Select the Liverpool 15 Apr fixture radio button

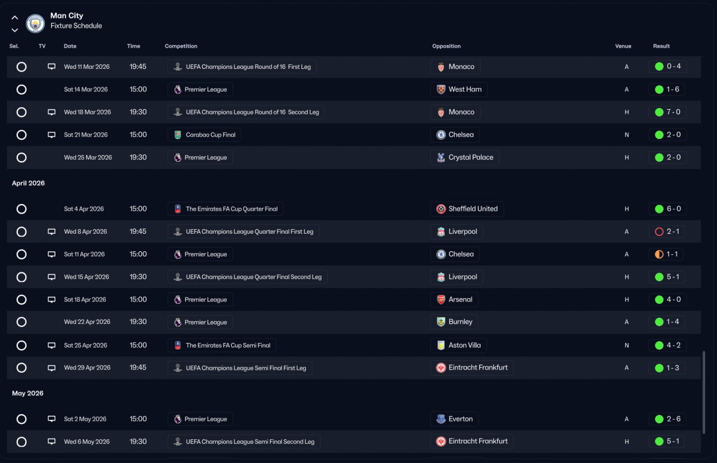click(x=21, y=277)
